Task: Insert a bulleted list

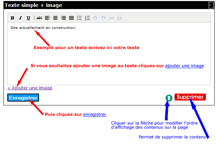Action: click(79, 18)
